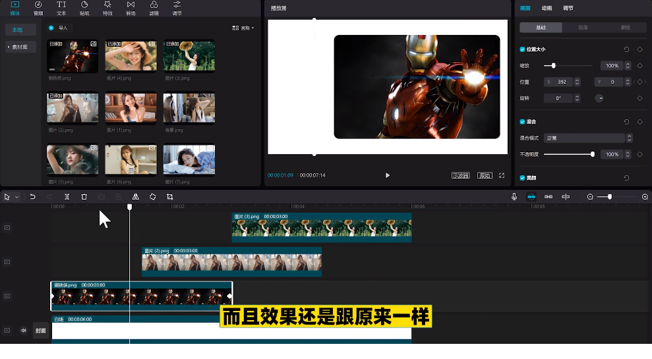Undo the last timeline action
Viewport: 652px width, 359px height.
click(32, 197)
